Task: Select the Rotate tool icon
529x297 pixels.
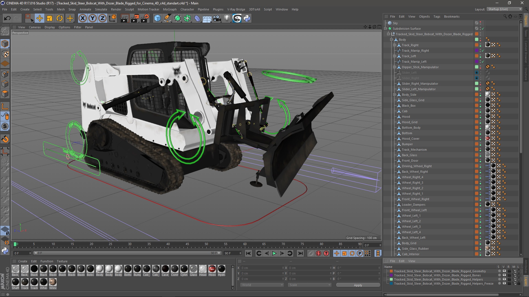Action: 60,18
